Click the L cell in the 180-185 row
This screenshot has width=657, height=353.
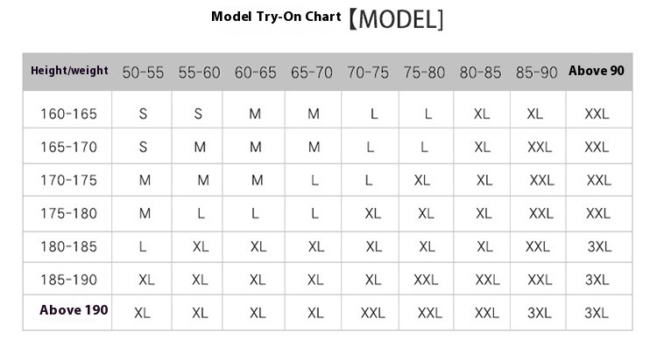[x=143, y=246]
